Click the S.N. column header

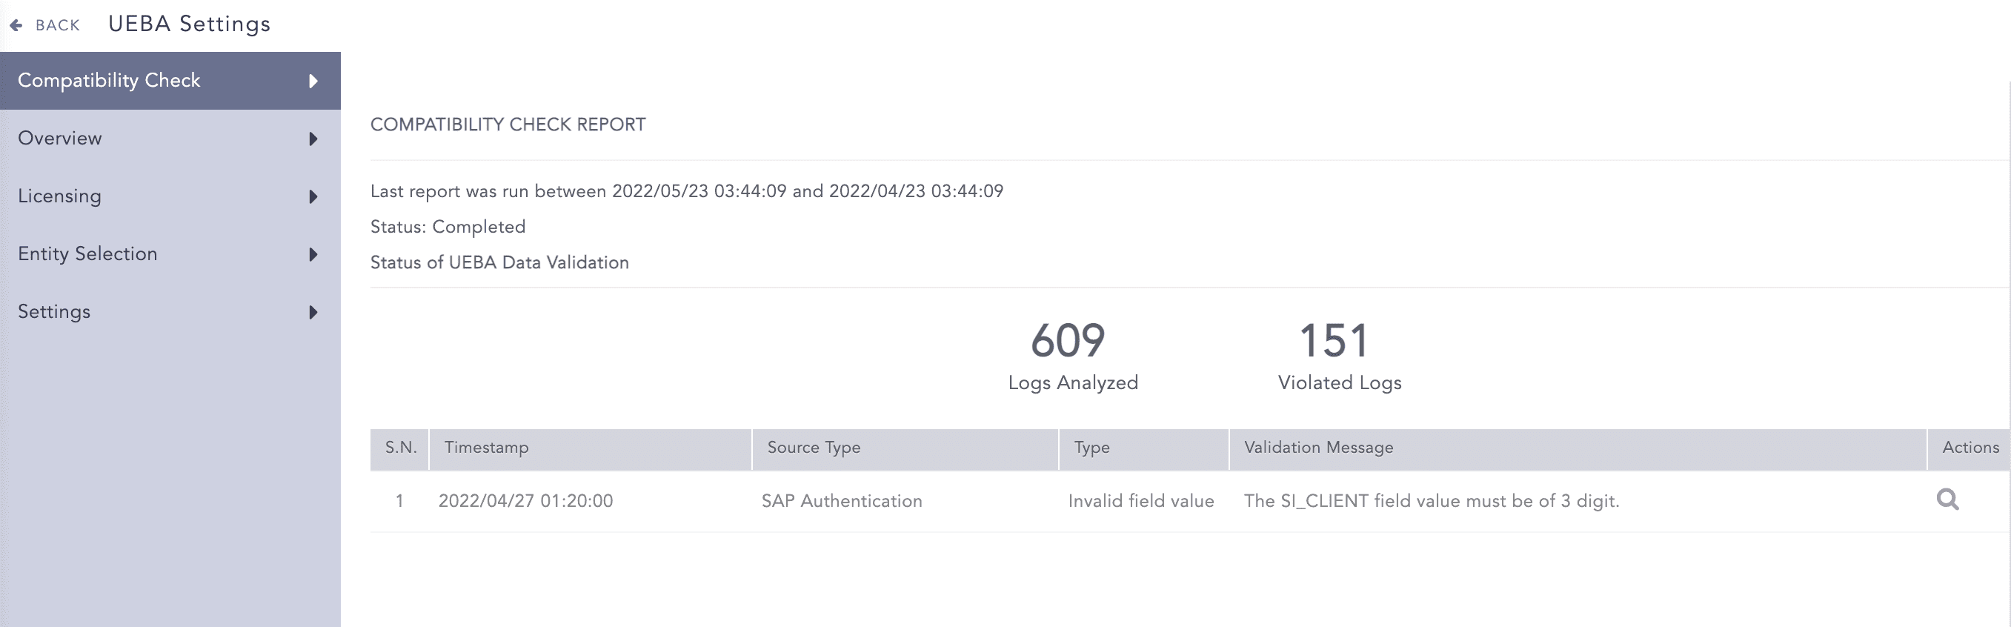pos(400,448)
